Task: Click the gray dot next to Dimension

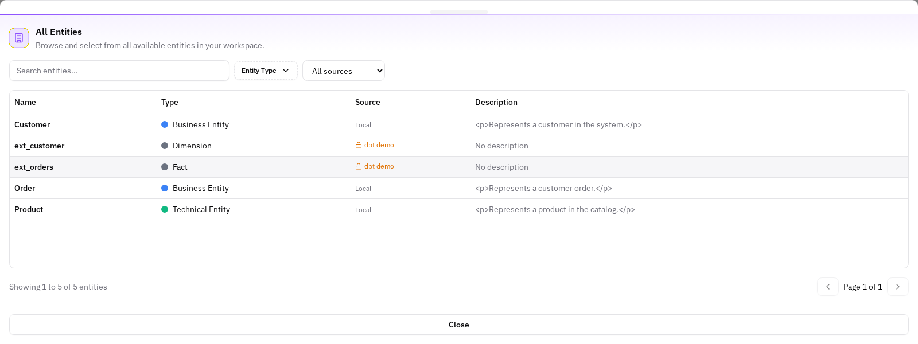Action: click(x=165, y=146)
